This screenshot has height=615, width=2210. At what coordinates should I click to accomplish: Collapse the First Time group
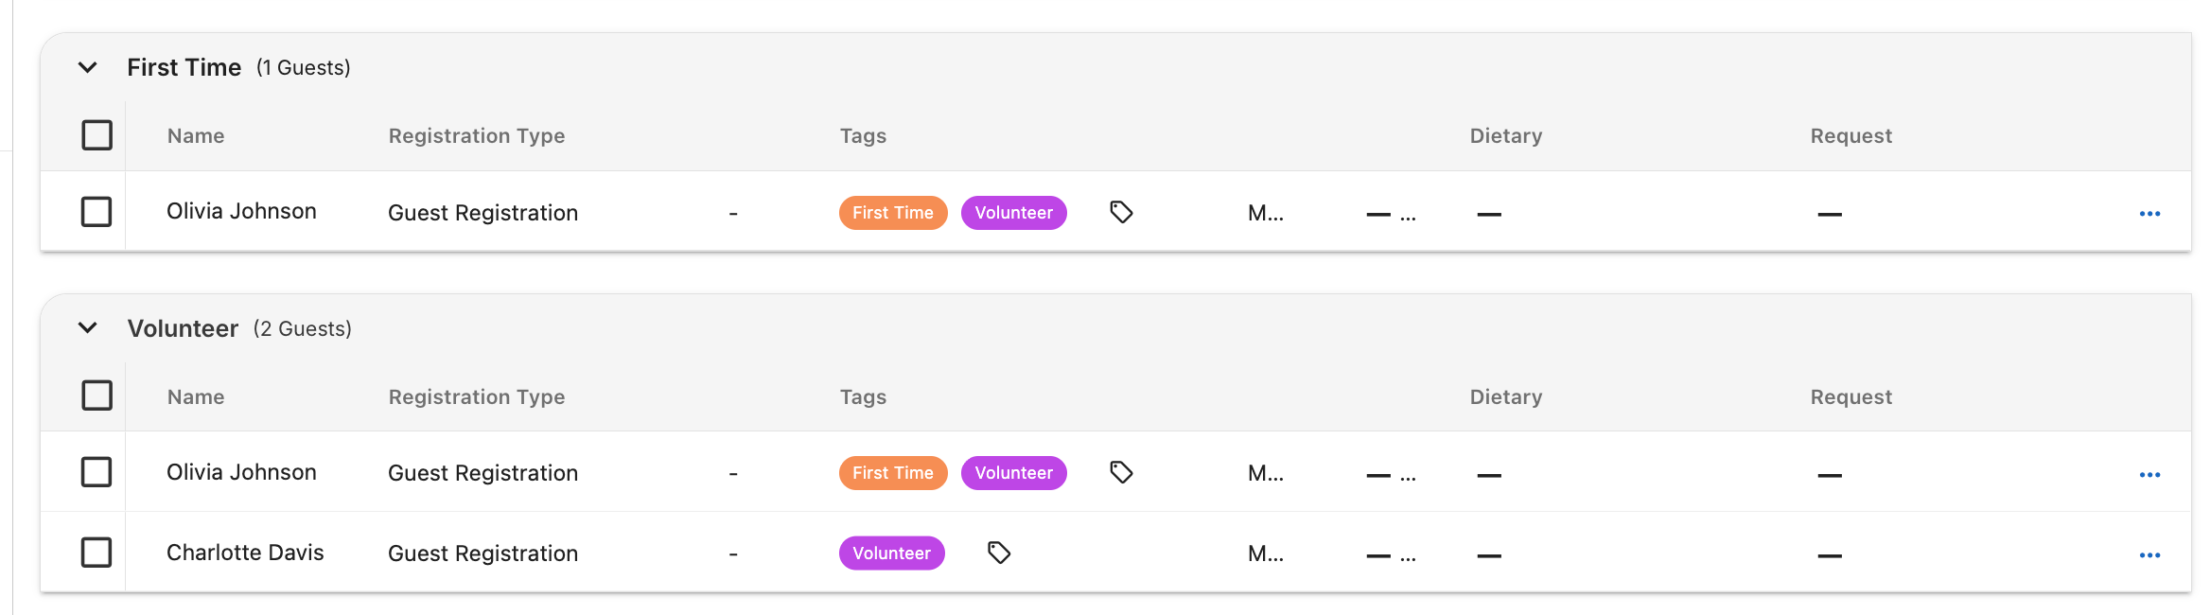pyautogui.click(x=87, y=67)
